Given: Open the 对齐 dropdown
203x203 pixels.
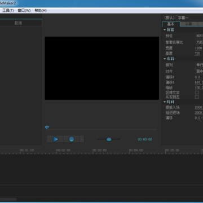Looking at the screenshot, I should [199, 72].
